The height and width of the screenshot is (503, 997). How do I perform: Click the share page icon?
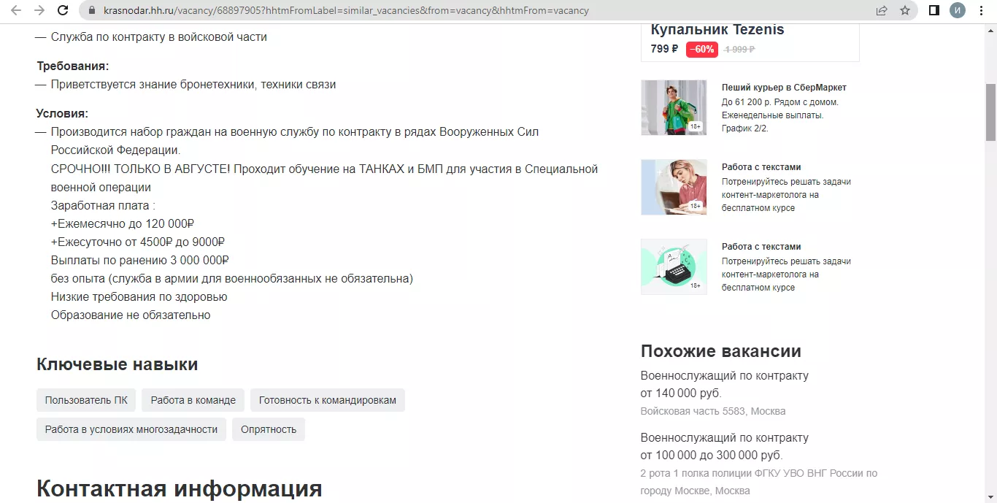click(x=882, y=10)
